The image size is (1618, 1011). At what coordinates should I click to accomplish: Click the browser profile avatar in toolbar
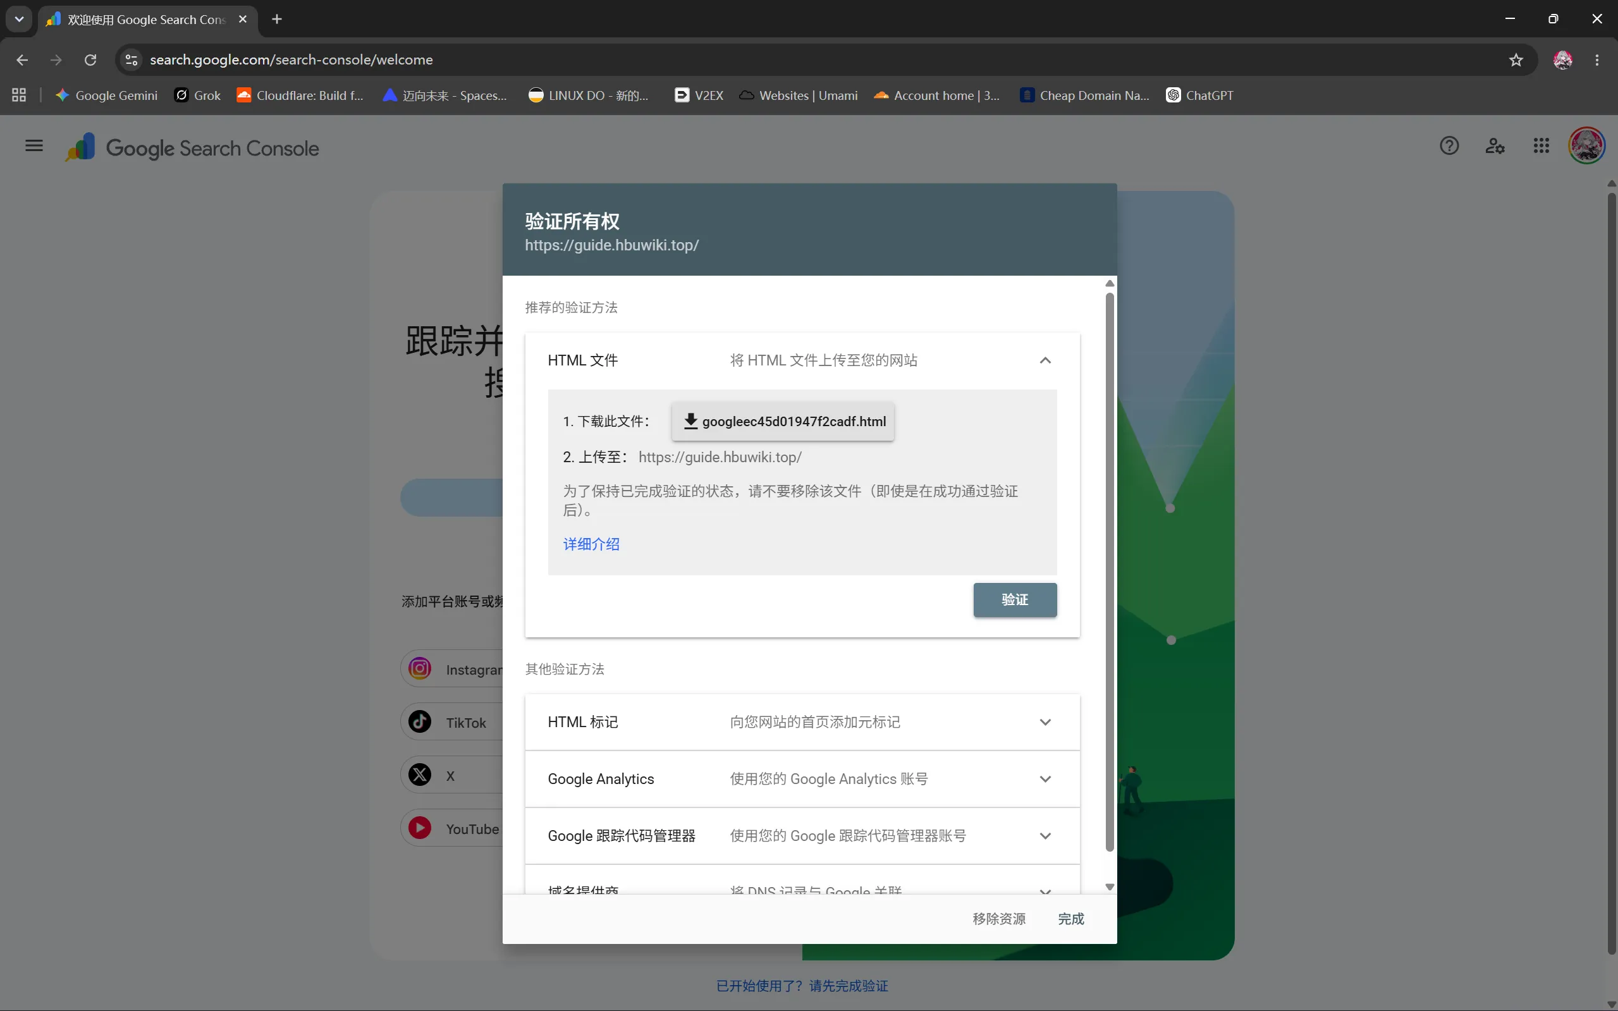1562,60
